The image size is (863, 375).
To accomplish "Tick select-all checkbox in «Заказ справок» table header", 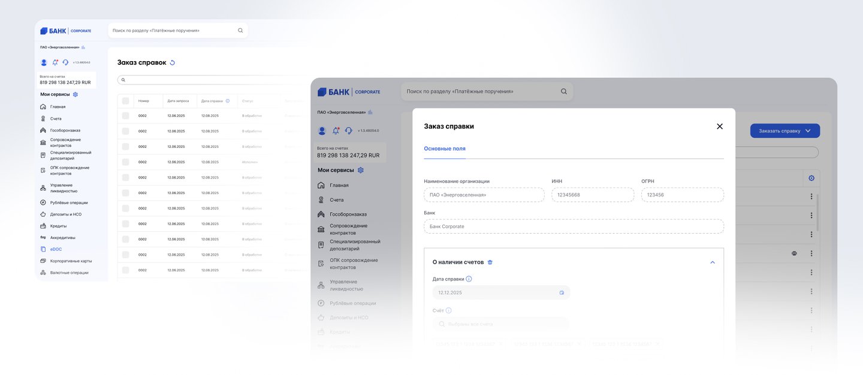I will 126,101.
